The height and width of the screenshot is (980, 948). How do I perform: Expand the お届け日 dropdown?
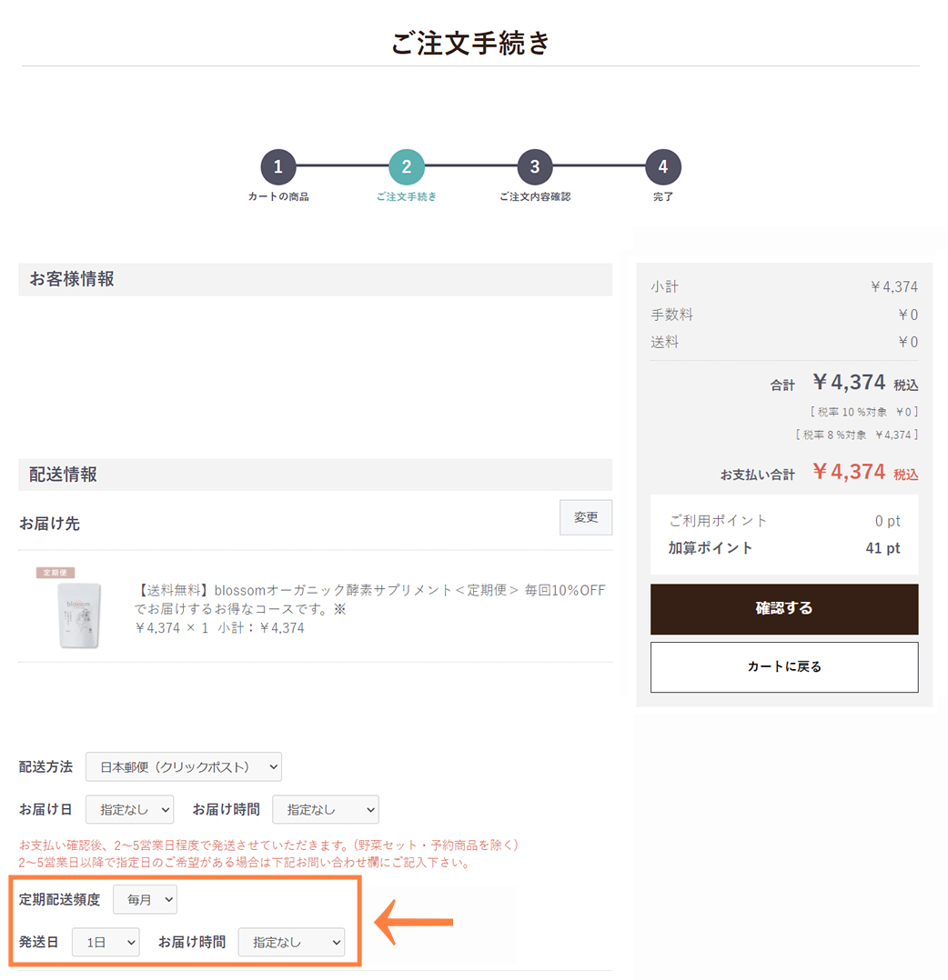pyautogui.click(x=129, y=809)
